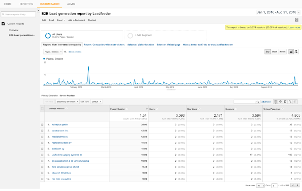Select the Comparison view icon
The image size is (302, 191).
(x=290, y=102)
